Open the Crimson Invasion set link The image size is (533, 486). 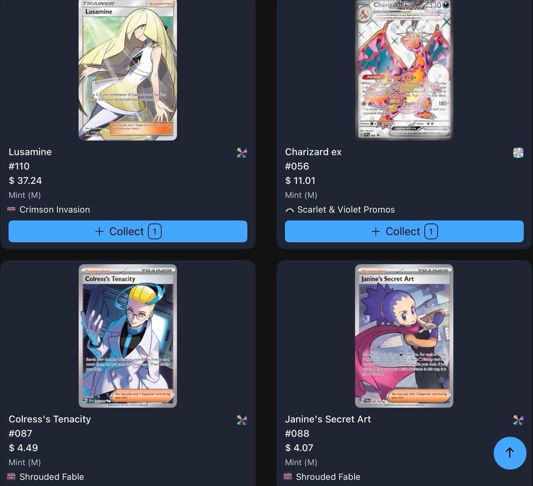(x=55, y=209)
